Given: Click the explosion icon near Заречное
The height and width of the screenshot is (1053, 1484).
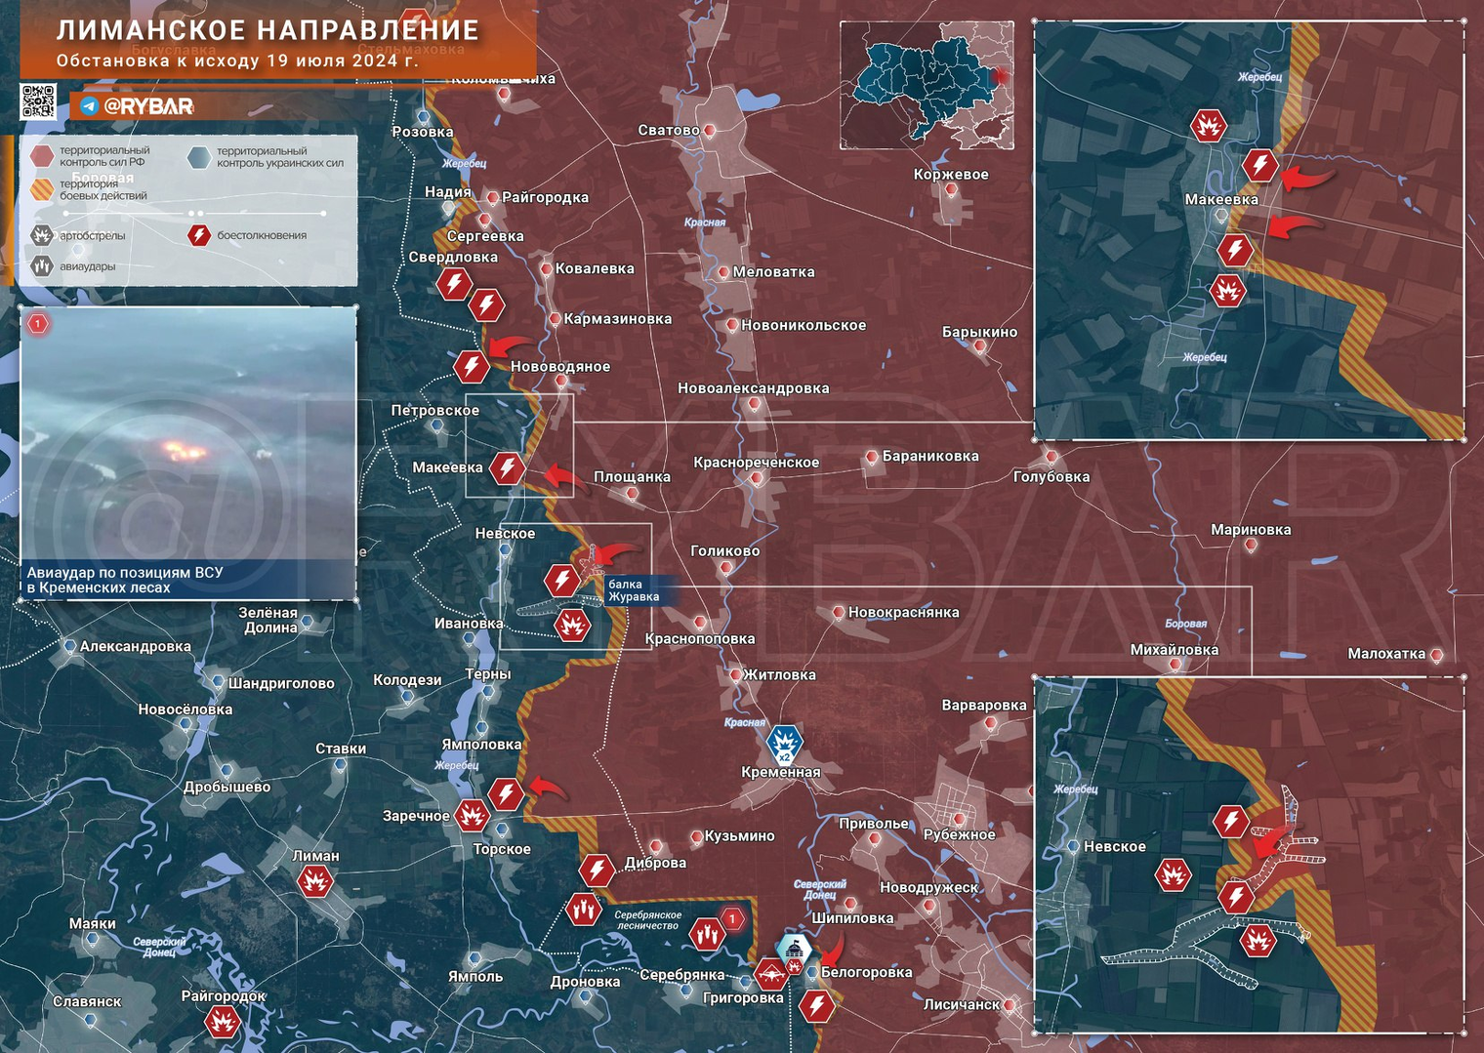Looking at the screenshot, I should pos(473,815).
